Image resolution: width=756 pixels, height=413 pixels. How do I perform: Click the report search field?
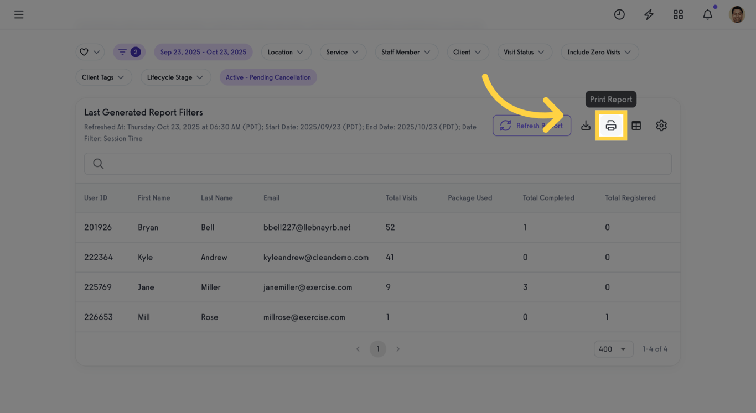click(378, 164)
